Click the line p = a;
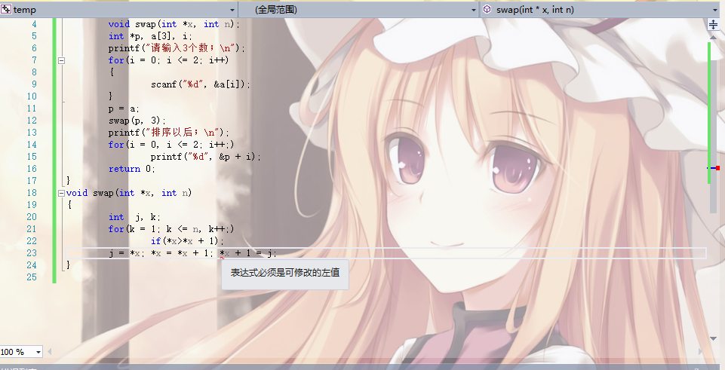This screenshot has height=370, width=725. click(x=124, y=109)
